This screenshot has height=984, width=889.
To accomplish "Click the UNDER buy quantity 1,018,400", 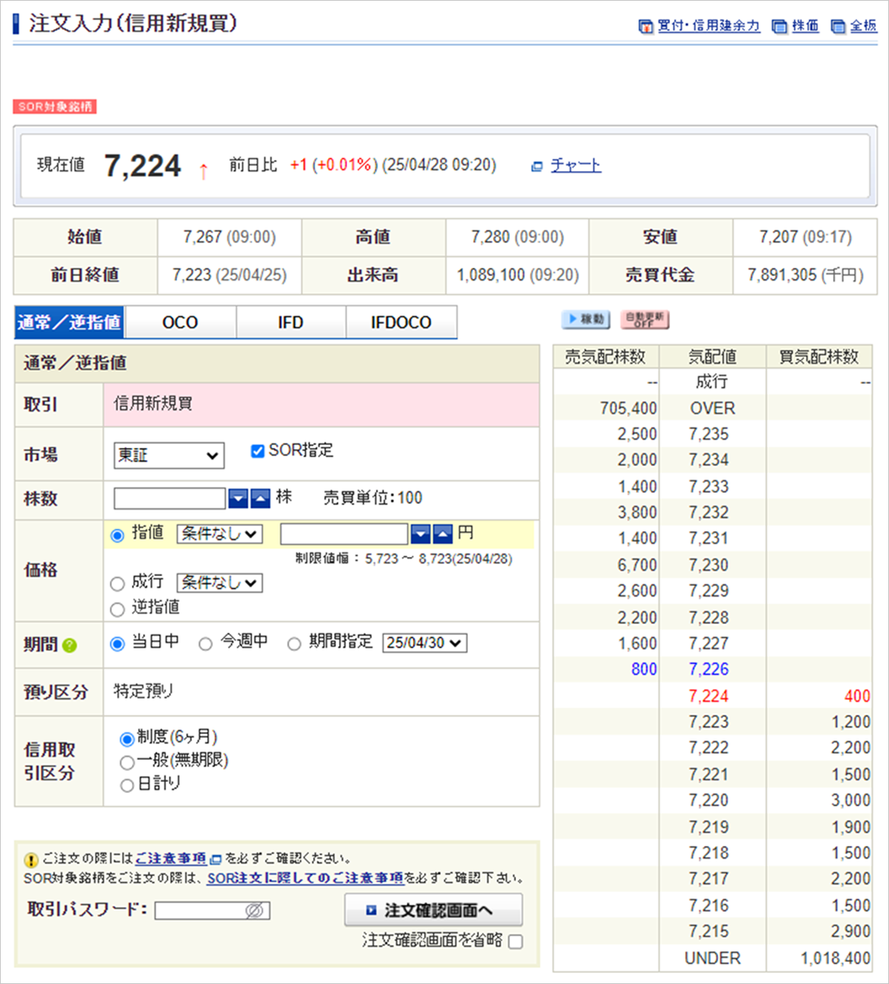I will 835,958.
